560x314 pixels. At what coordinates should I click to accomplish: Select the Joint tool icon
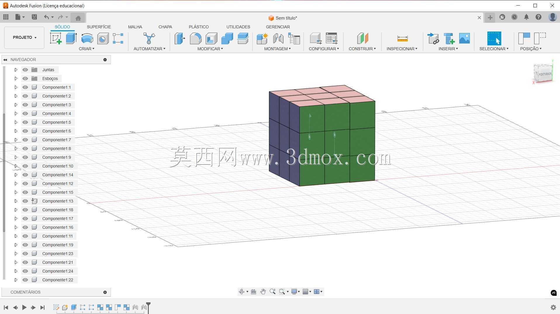pos(278,38)
